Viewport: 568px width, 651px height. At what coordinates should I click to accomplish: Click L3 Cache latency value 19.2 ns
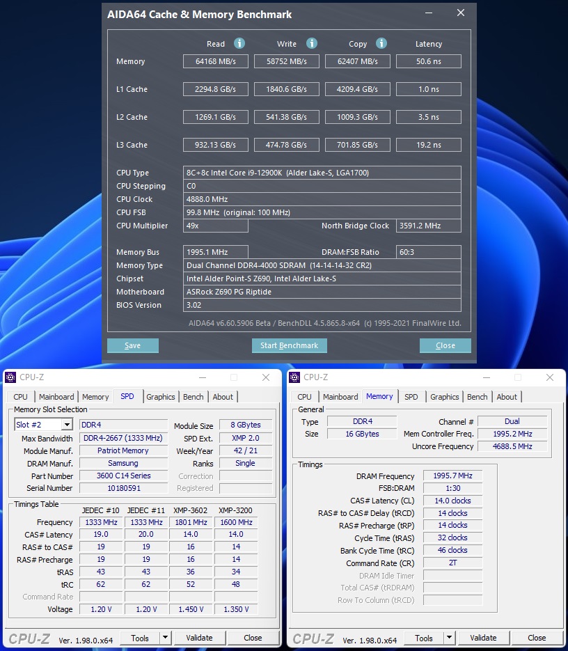[429, 145]
